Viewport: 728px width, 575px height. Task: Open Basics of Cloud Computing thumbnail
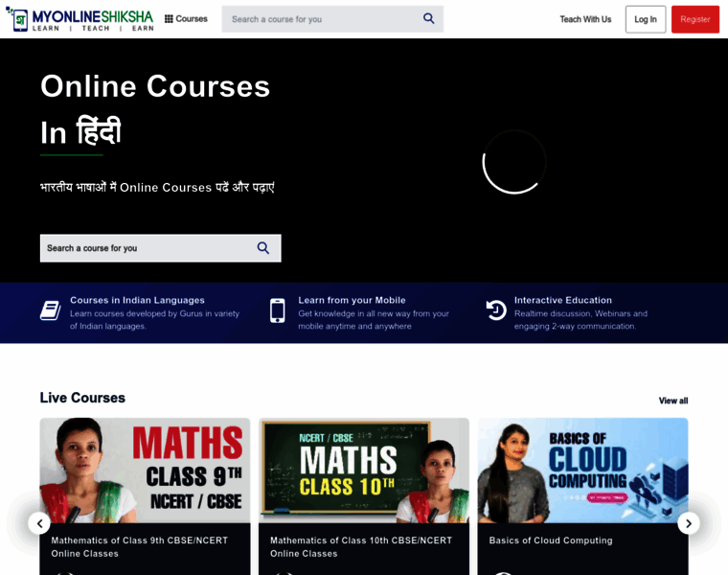(582, 471)
